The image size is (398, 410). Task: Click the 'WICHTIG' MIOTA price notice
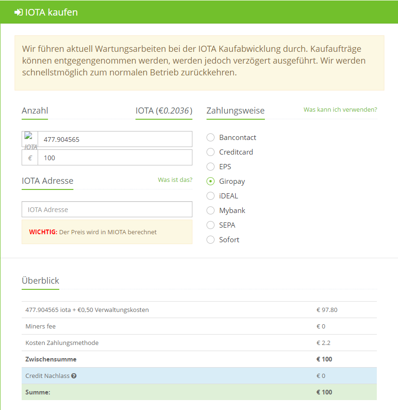[x=107, y=232]
